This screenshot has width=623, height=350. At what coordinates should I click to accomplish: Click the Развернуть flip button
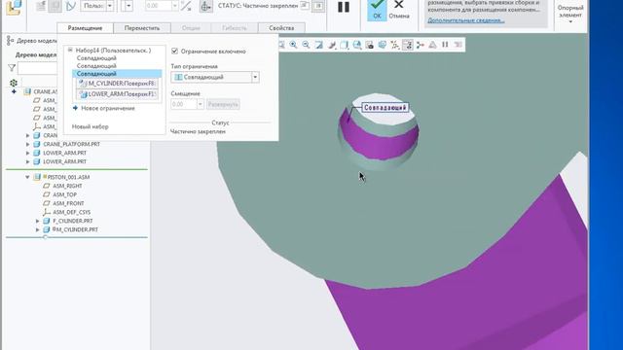[223, 104]
